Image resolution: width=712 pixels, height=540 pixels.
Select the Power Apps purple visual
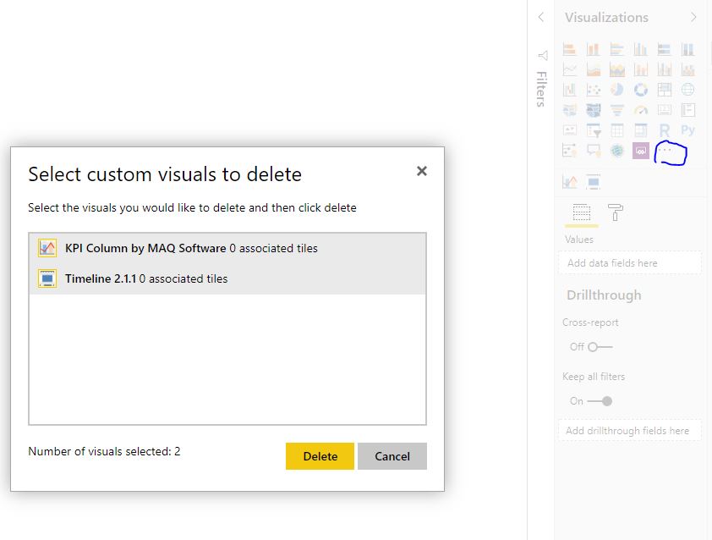click(x=640, y=151)
